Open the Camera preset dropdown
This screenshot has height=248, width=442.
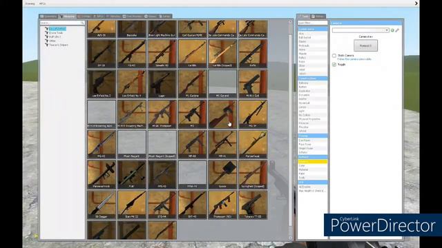click(x=361, y=30)
